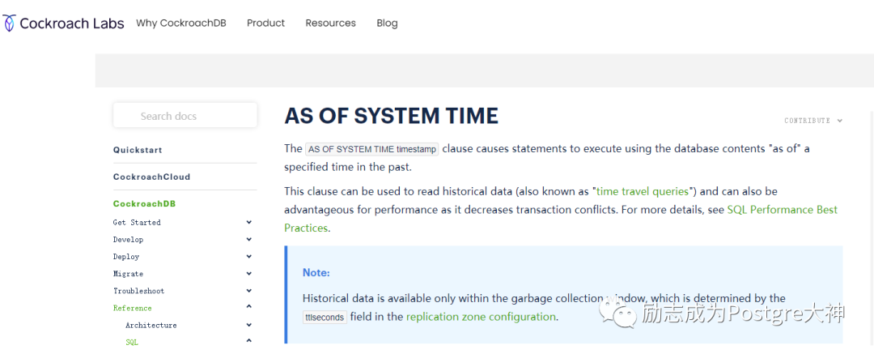
Task: Select the CockroachDB sidebar section
Action: [144, 204]
